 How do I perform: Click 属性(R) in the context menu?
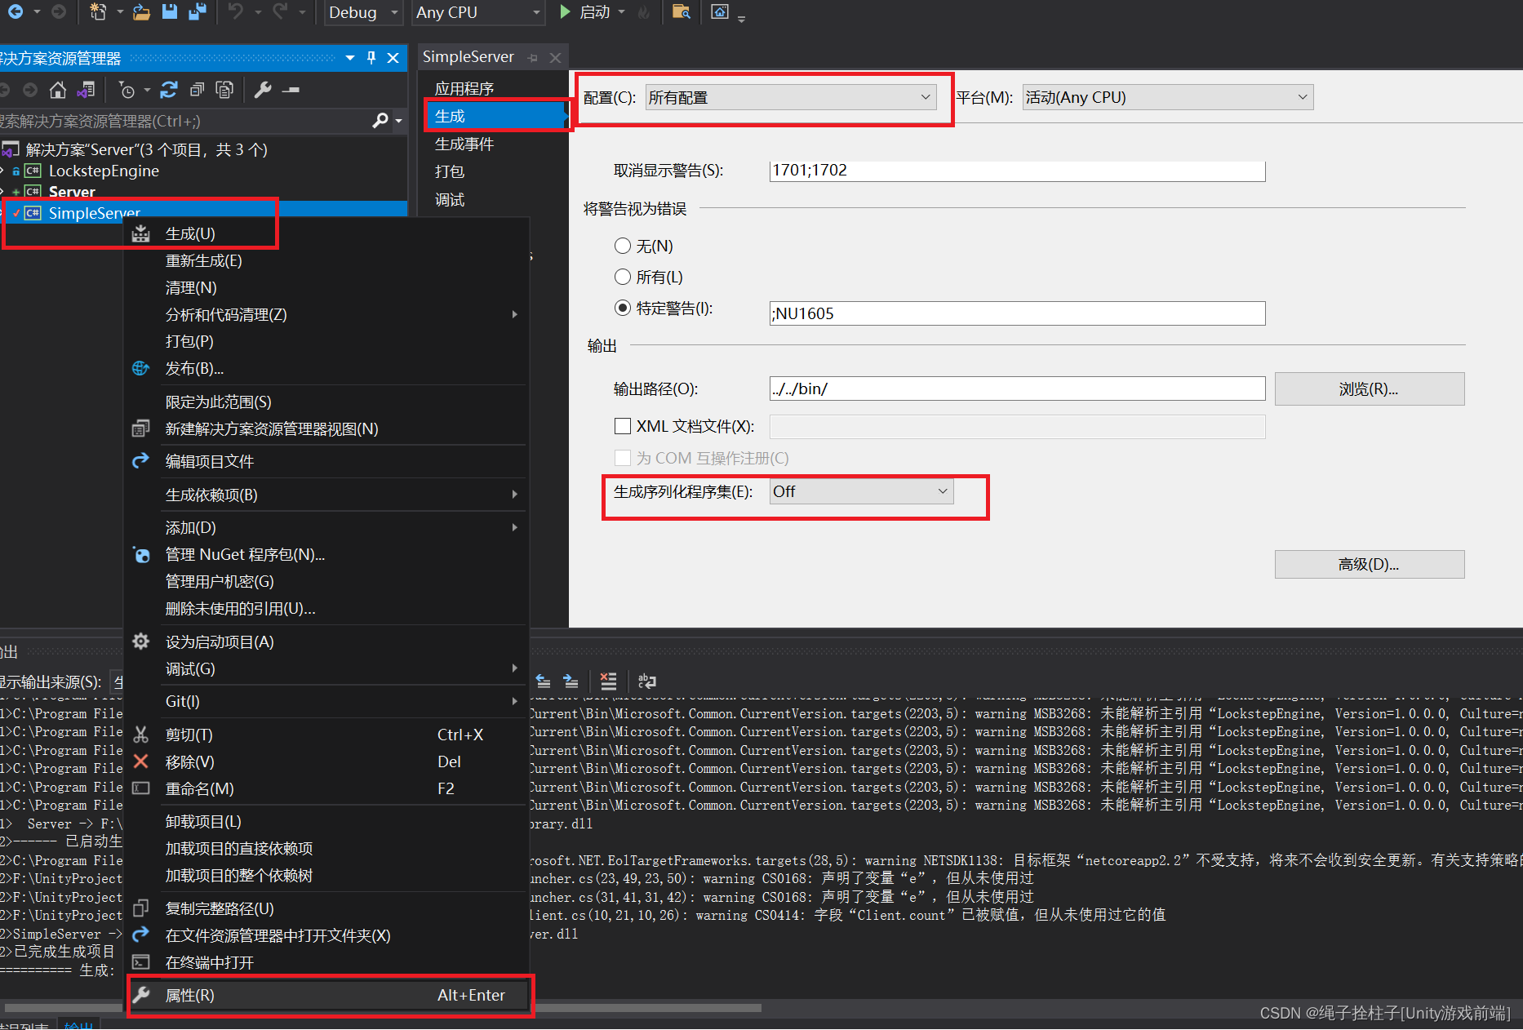tap(326, 995)
